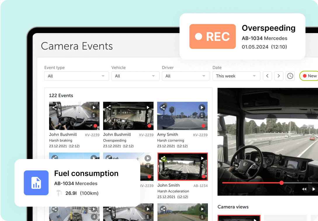Click the Harsh Acceleration event label

pos(173,191)
